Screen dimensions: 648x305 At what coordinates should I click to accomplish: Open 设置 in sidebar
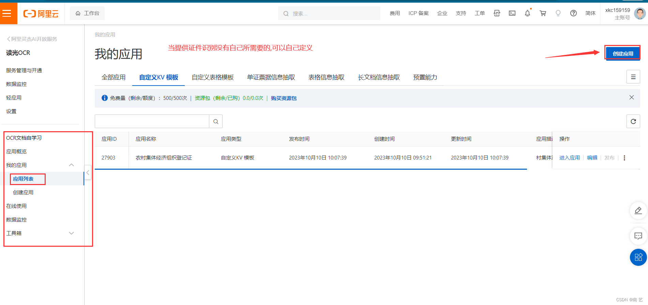point(11,111)
